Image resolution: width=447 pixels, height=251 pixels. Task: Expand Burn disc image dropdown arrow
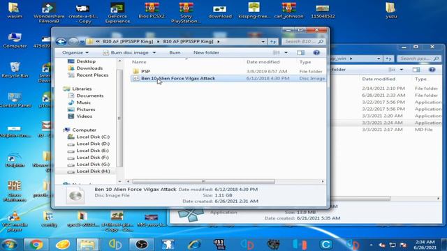(154, 53)
